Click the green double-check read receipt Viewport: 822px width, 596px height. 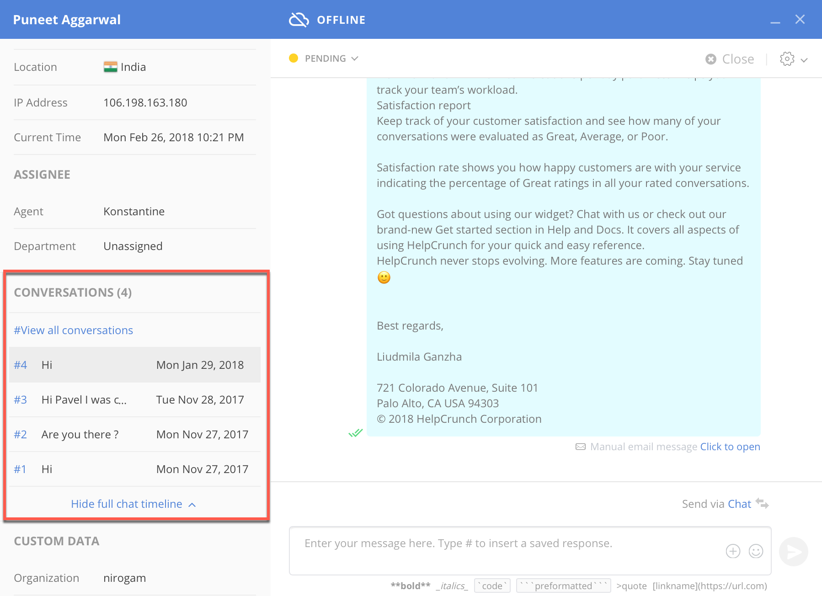pos(355,432)
